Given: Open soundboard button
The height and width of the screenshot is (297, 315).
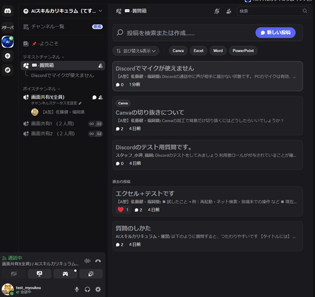Looking at the screenshot, I should click(91, 274).
